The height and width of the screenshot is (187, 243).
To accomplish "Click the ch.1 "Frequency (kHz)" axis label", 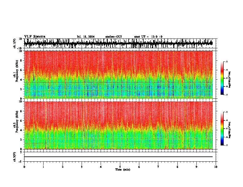I will 17,71.
